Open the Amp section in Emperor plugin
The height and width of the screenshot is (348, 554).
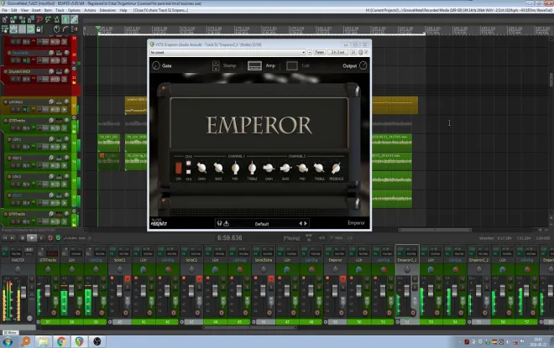tap(261, 65)
